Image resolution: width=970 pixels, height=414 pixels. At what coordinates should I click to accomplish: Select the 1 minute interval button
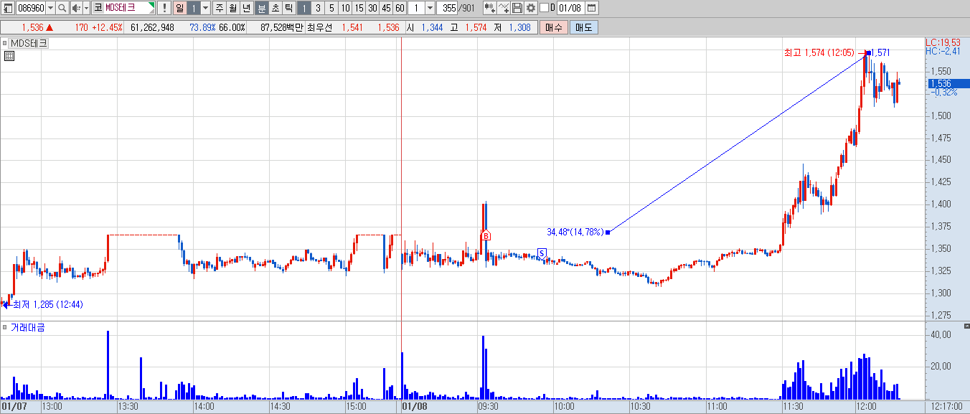coord(303,8)
